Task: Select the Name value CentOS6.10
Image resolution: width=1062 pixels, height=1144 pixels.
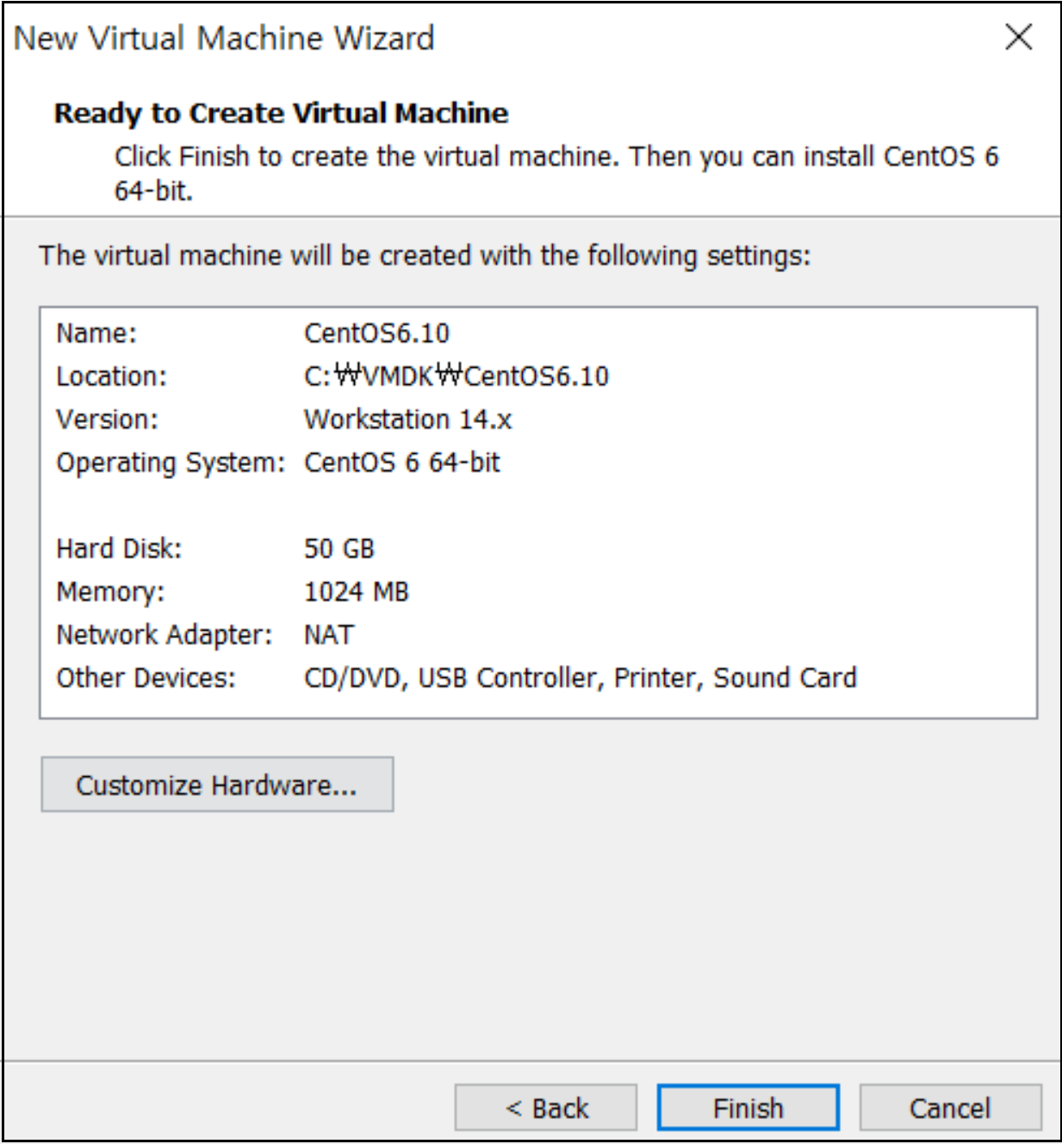Action: click(x=376, y=333)
